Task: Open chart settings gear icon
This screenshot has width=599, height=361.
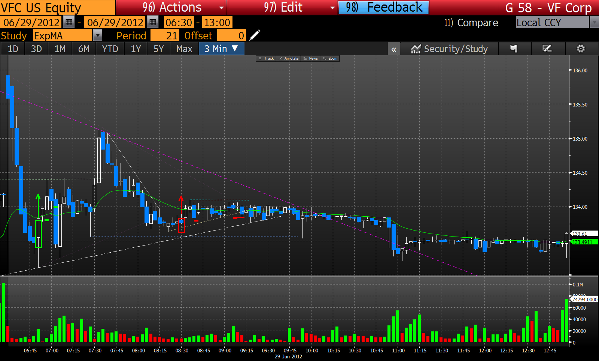Action: [581, 49]
